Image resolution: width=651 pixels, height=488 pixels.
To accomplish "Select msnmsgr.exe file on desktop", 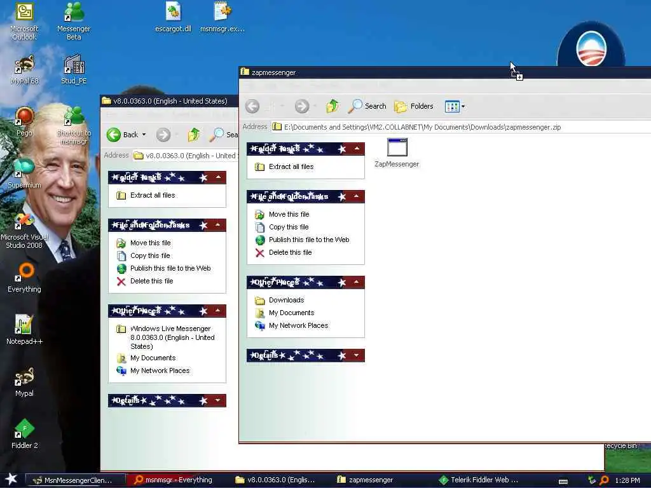I will [223, 17].
